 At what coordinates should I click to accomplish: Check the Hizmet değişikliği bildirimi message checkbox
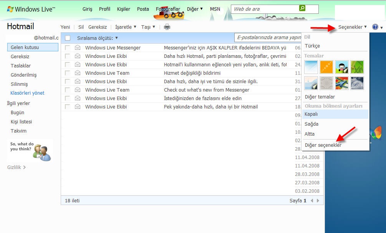(67, 73)
